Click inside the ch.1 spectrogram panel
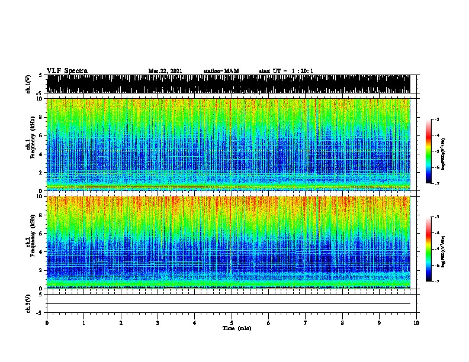The width and height of the screenshot is (469, 362). click(x=229, y=144)
